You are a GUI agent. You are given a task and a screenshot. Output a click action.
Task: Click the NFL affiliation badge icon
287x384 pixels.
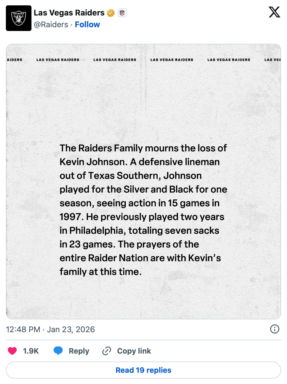point(122,13)
